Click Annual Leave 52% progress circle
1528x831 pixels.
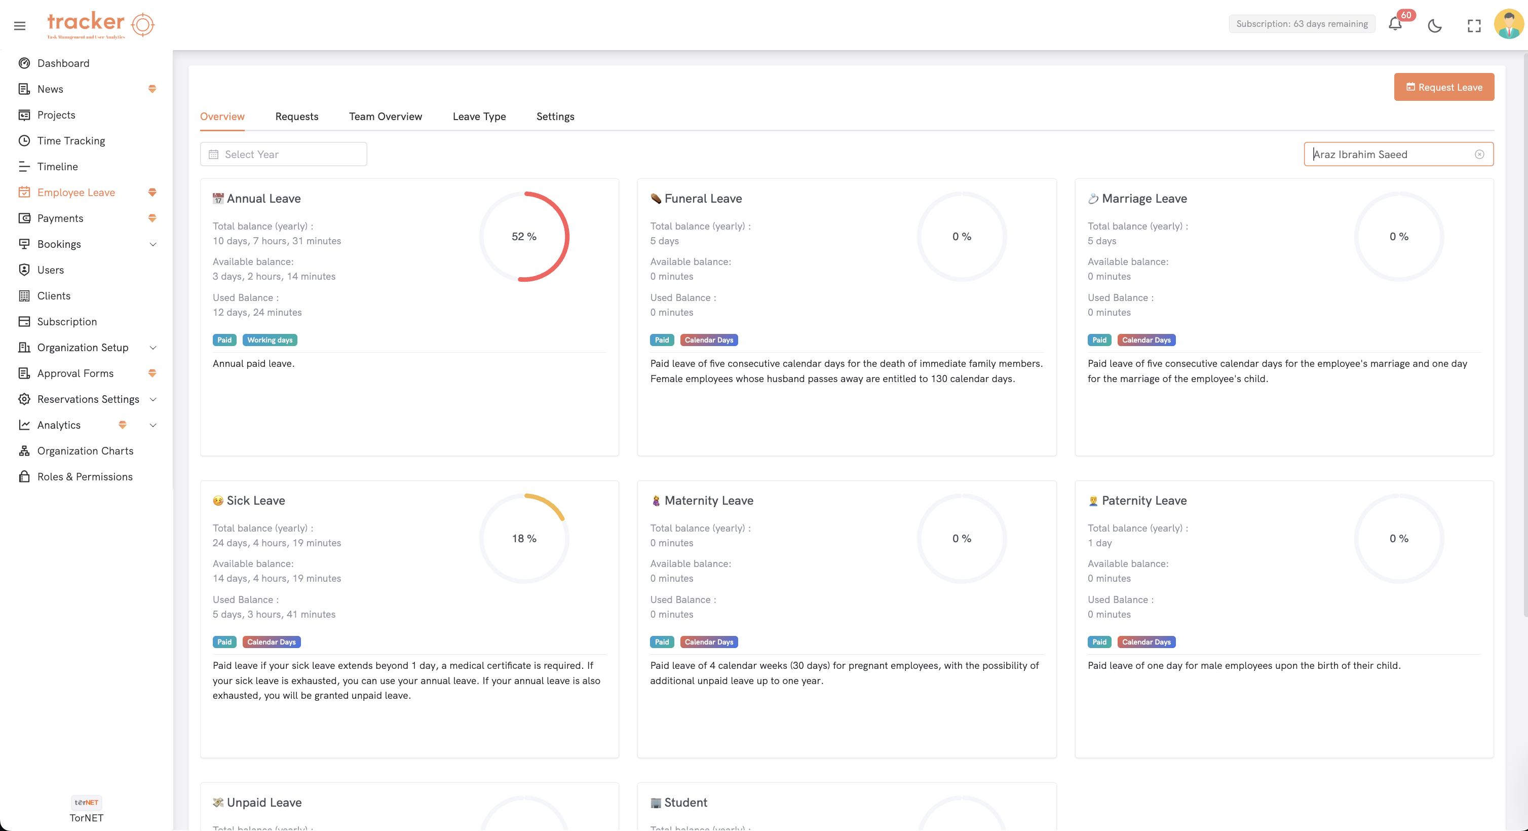[x=524, y=236]
